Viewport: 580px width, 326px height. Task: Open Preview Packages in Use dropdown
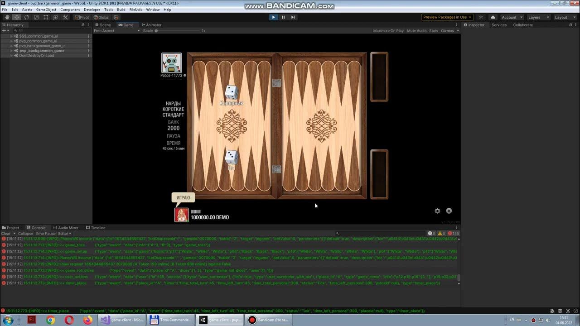point(447,17)
